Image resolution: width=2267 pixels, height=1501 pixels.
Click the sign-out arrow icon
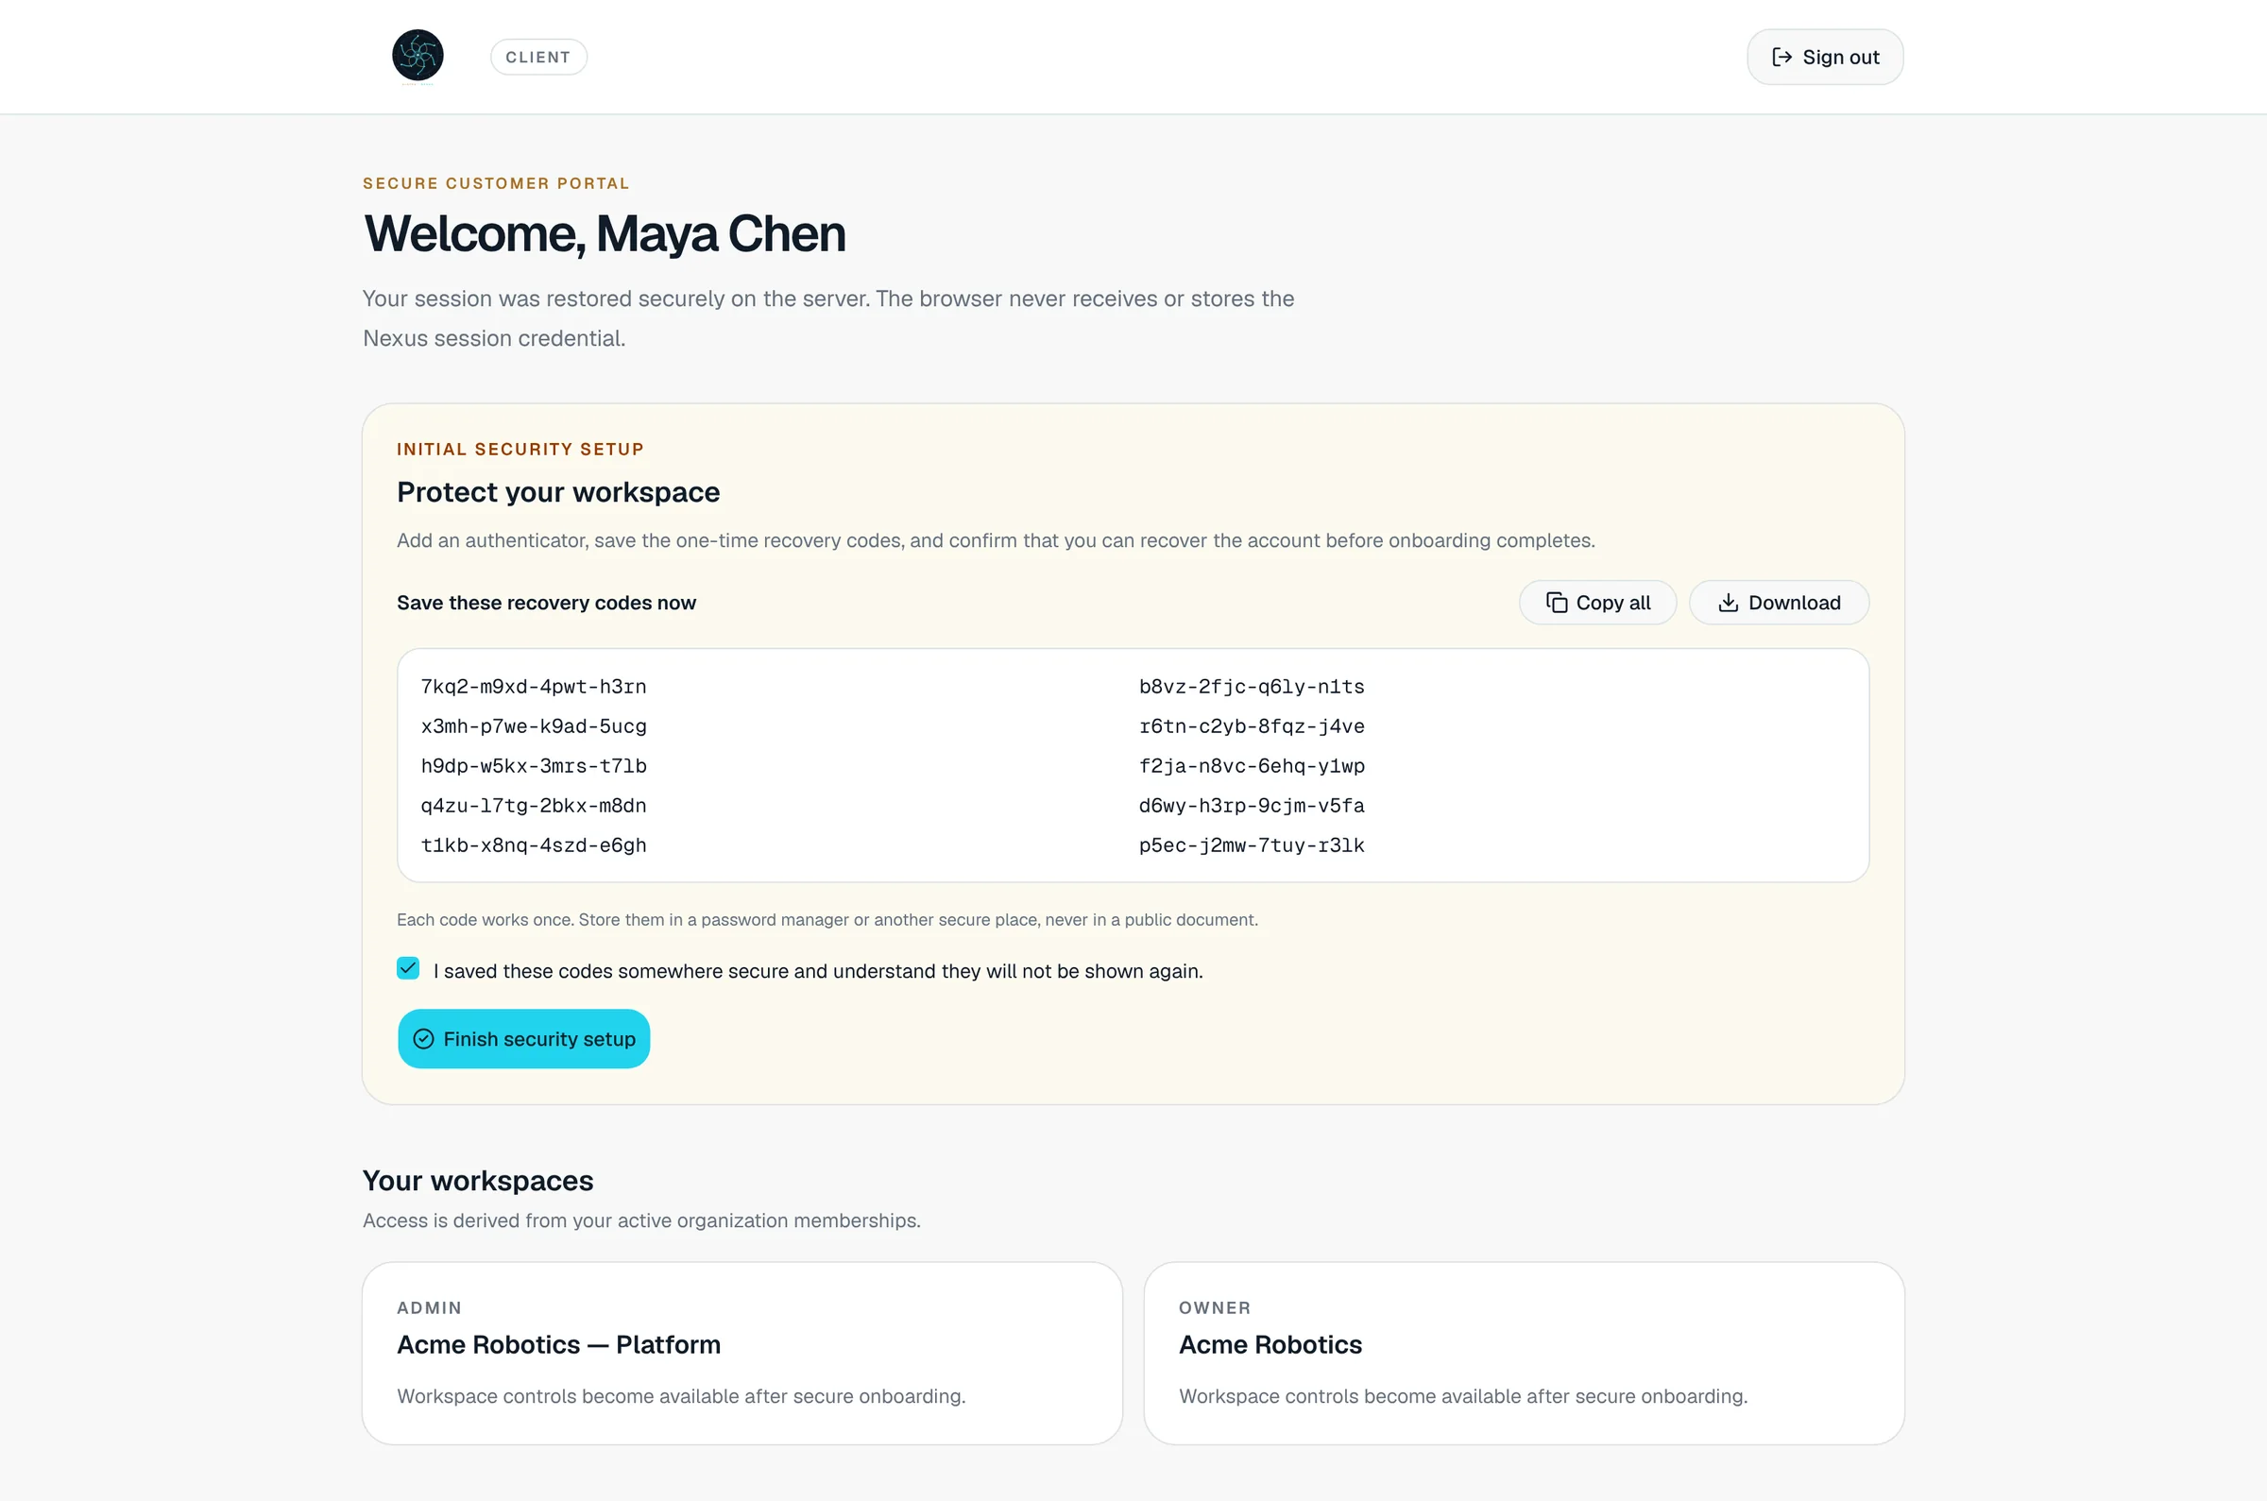coord(1781,58)
